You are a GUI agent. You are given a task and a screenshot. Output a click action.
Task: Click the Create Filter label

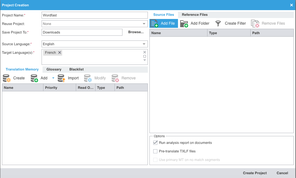(x=235, y=23)
